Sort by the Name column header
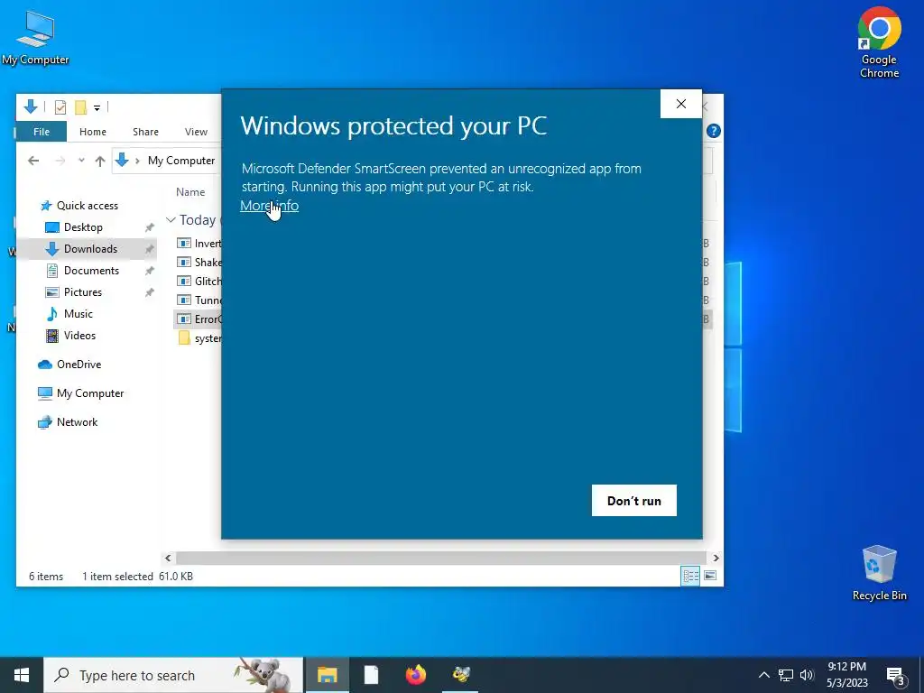Screen dimensions: 924x693 [190, 192]
